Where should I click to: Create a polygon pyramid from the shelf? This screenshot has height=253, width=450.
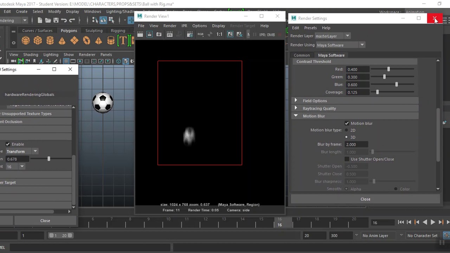(98, 41)
